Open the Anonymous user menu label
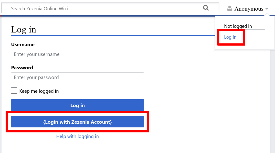Screen dimensions: 275x153 point(249,9)
